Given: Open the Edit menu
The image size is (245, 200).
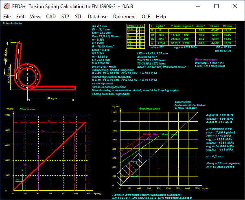Looking at the screenshot, I should coord(20,17).
